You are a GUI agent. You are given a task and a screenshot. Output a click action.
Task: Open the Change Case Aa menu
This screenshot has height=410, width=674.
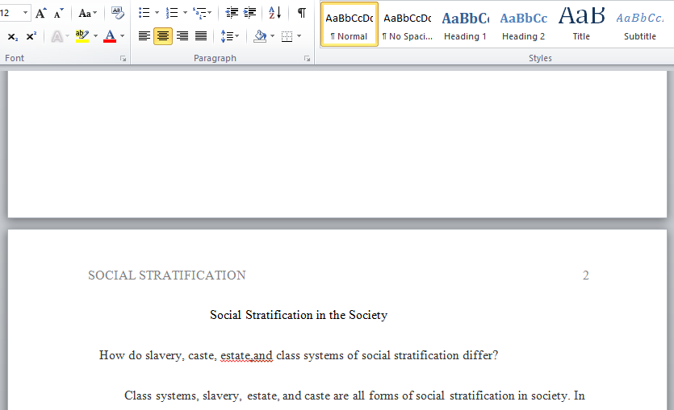(88, 14)
